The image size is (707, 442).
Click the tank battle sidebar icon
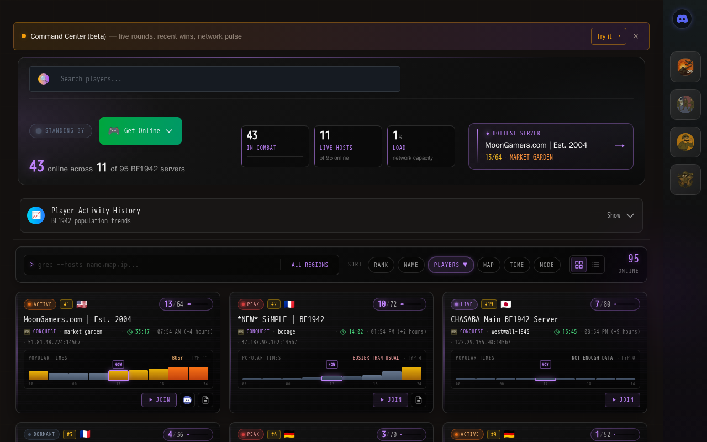(685, 67)
